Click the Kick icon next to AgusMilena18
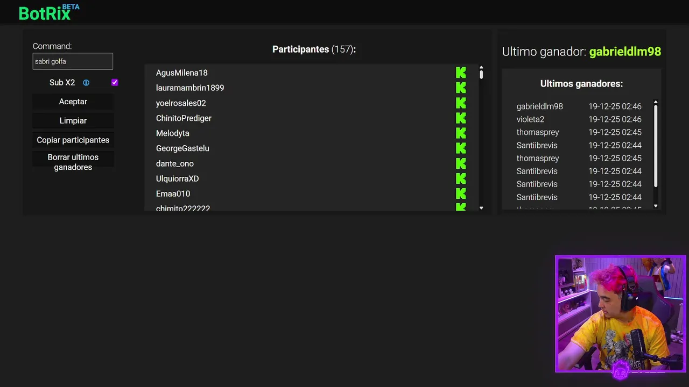 [461, 73]
